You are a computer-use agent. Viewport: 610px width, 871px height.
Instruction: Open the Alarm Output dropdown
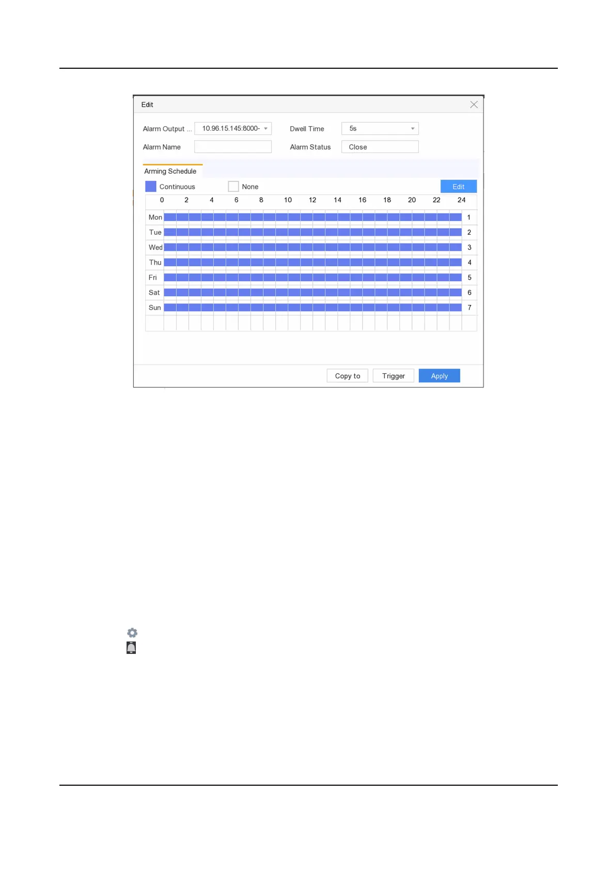pos(233,129)
